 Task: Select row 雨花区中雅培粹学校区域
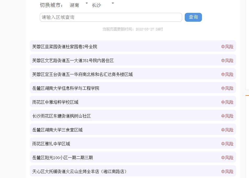pyautogui.click(x=133, y=102)
